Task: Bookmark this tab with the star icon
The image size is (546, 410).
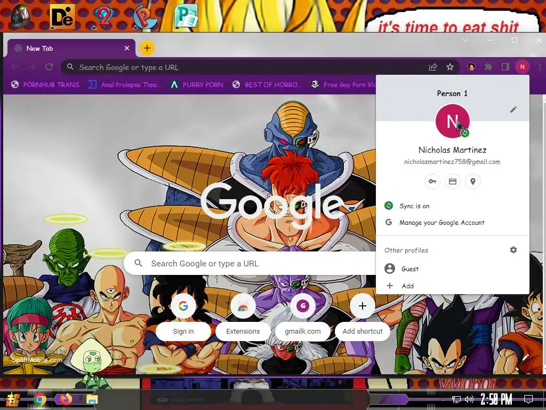Action: 450,67
